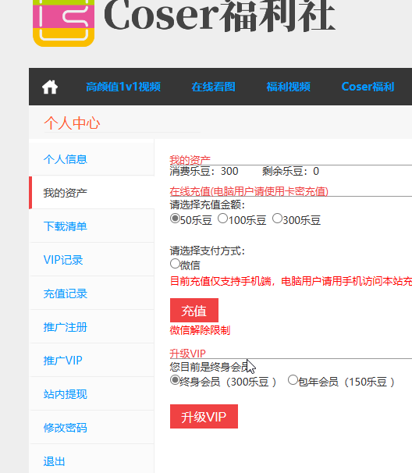Viewport: 412px width, 473px height.
Task: Click the 您目前是终身会员 status text
Action: [210, 367]
